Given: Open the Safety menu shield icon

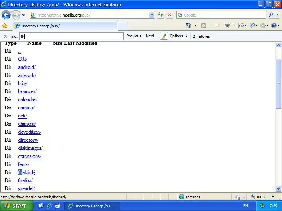Looking at the screenshot, I should (x=253, y=26).
